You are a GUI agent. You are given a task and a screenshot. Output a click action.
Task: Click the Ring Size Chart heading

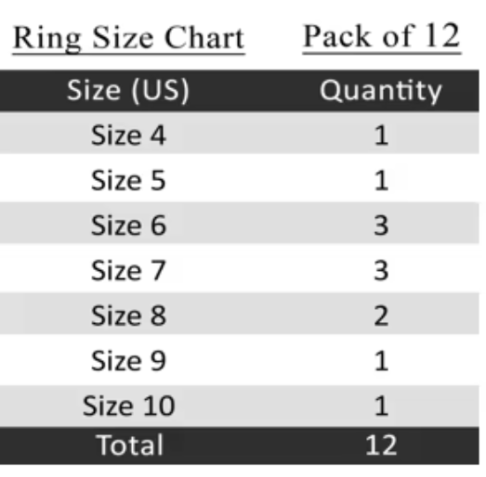coord(128,39)
